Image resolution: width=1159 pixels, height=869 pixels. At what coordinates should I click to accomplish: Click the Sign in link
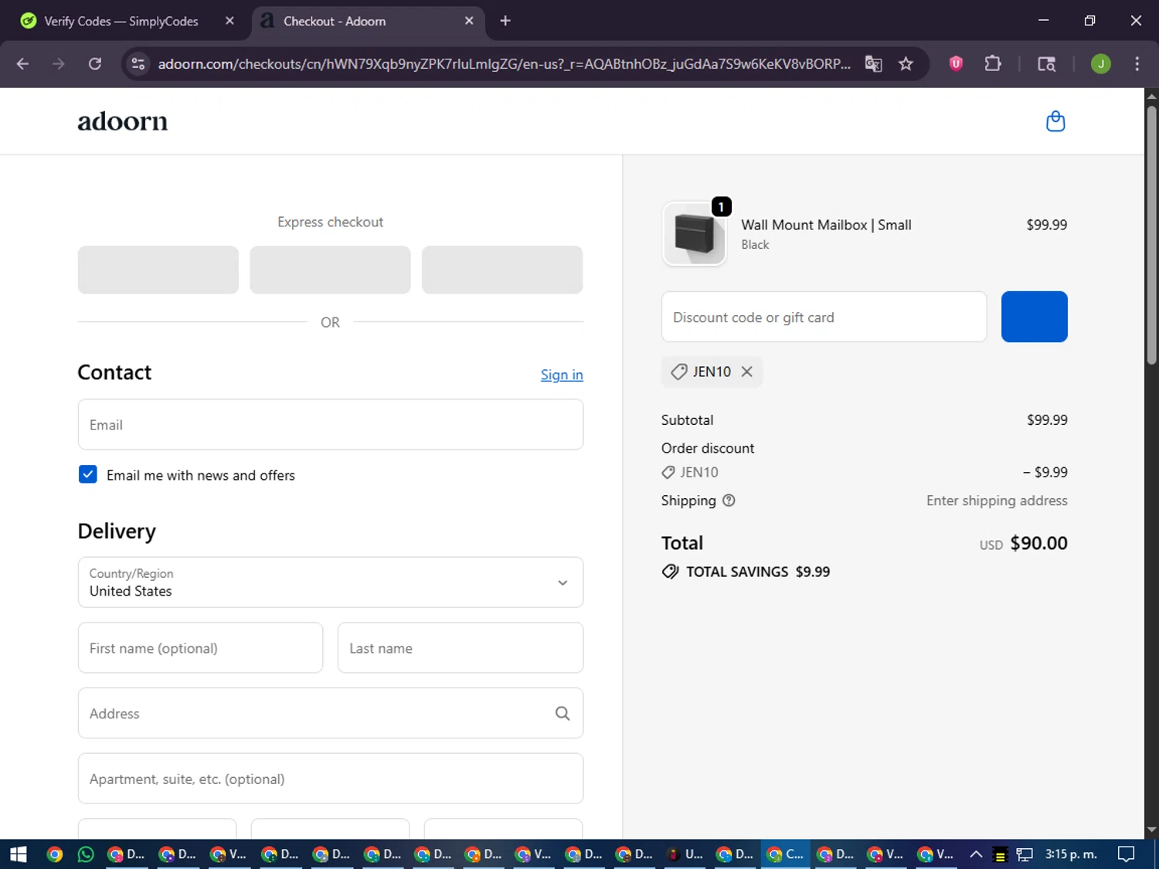pyautogui.click(x=562, y=375)
